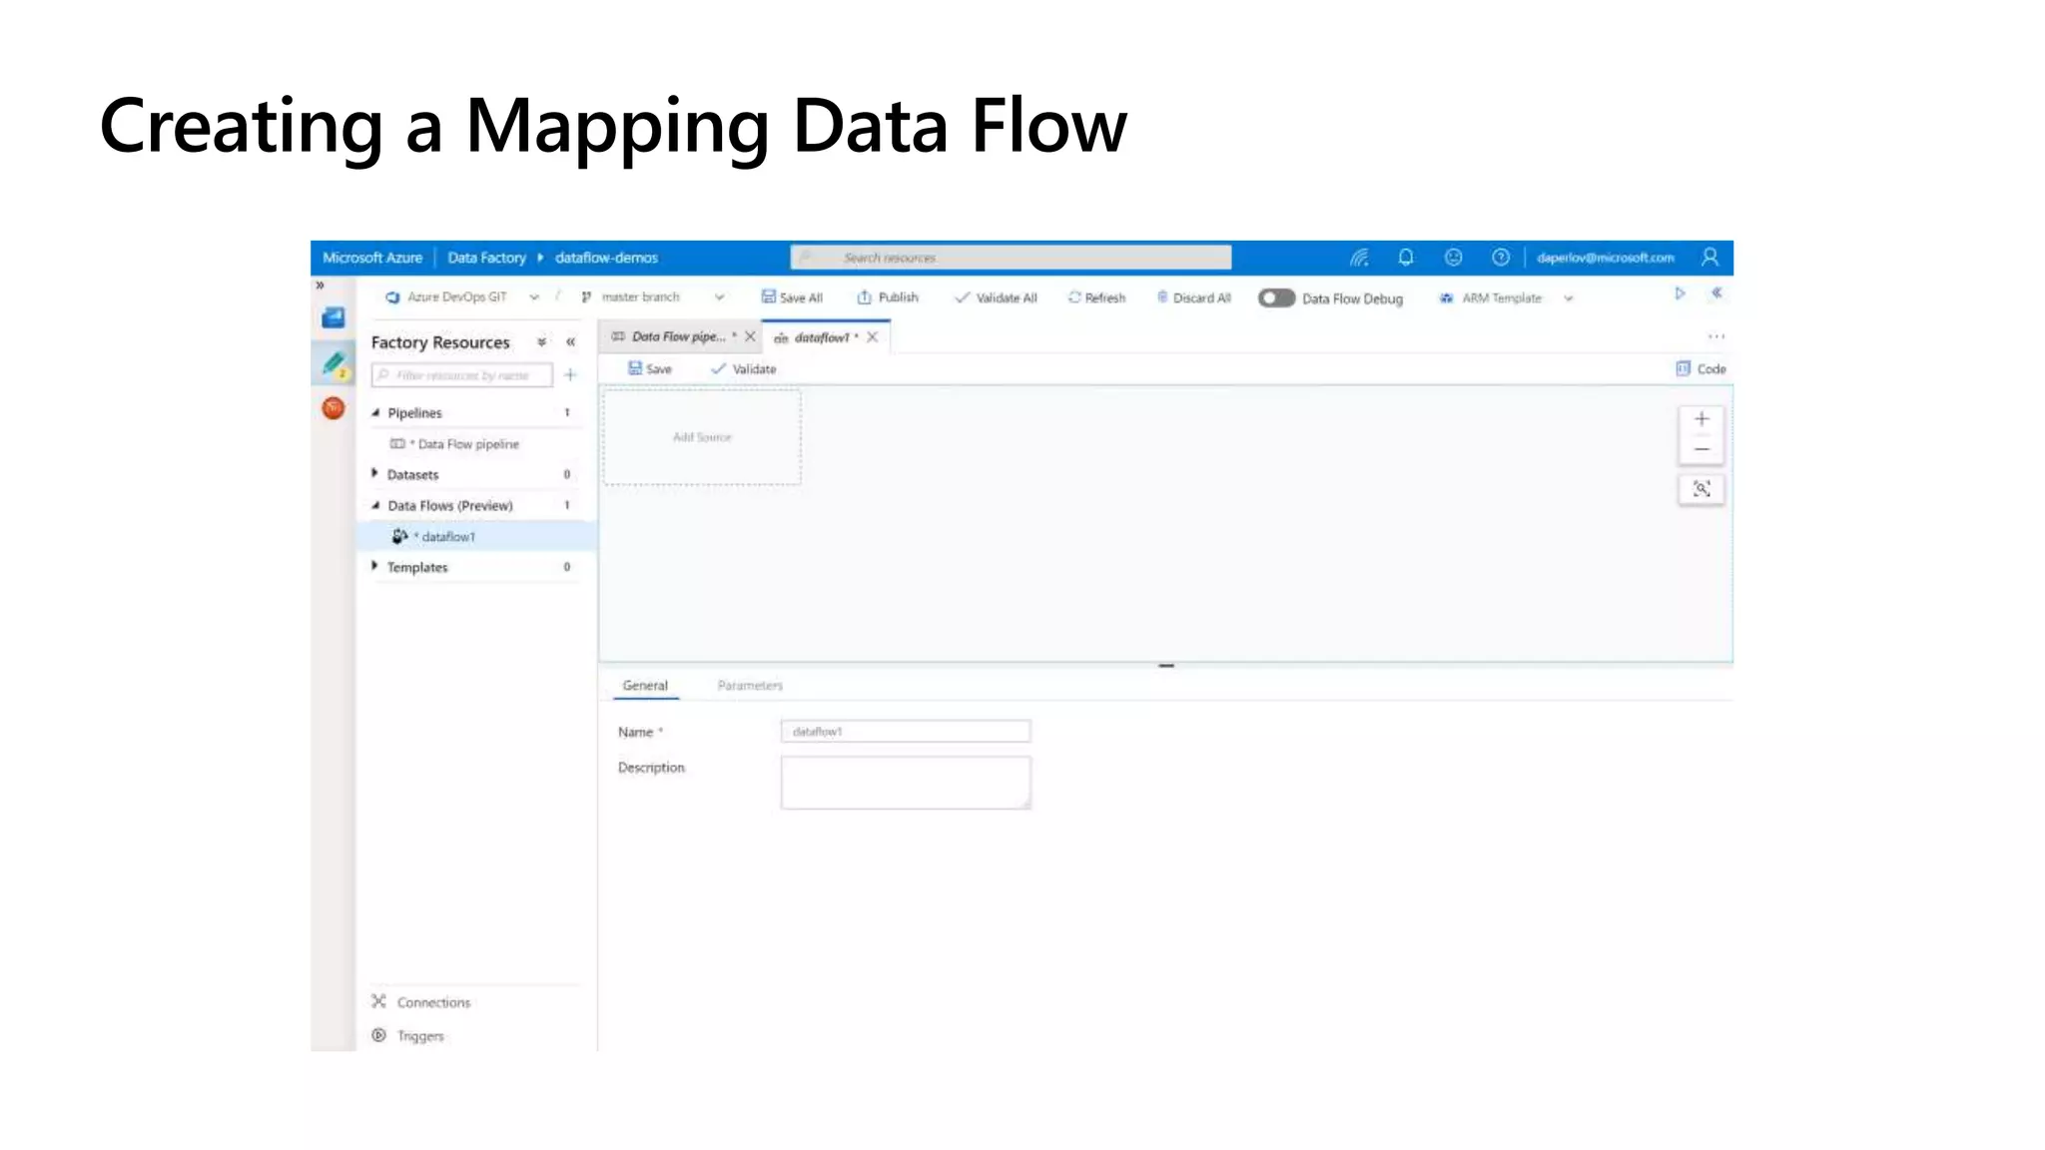This screenshot has width=2045, height=1150.
Task: Switch to the Data Flow pipeline tab
Action: click(677, 337)
